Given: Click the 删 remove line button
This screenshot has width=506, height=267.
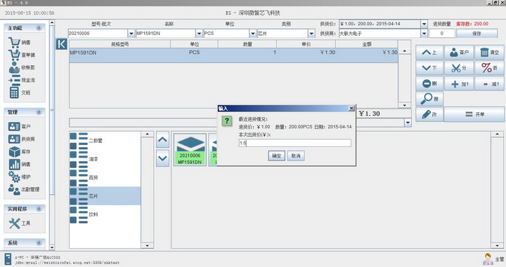Looking at the screenshot, I should [x=429, y=83].
